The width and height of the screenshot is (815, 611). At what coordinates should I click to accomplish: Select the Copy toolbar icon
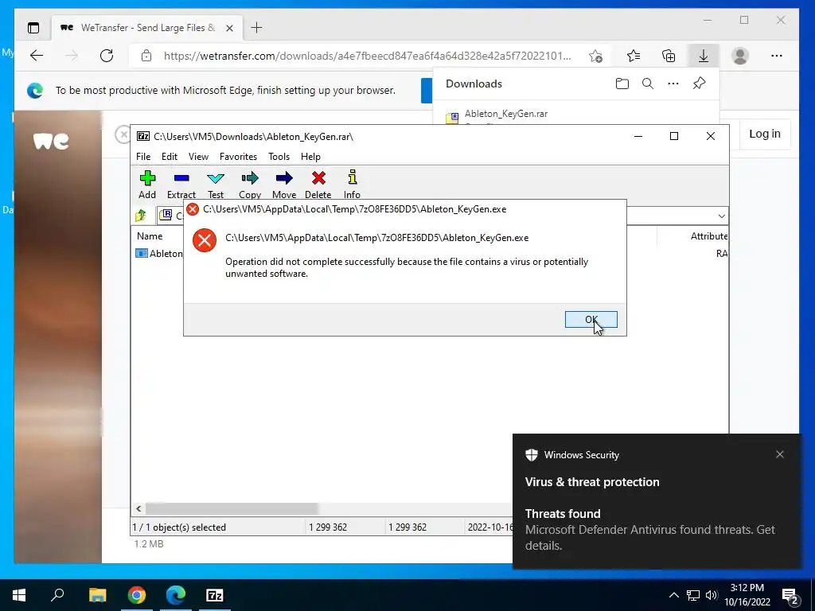[249, 185]
